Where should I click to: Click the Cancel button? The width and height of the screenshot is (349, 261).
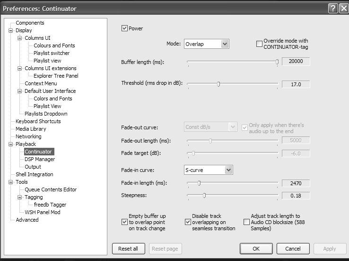(x=293, y=249)
